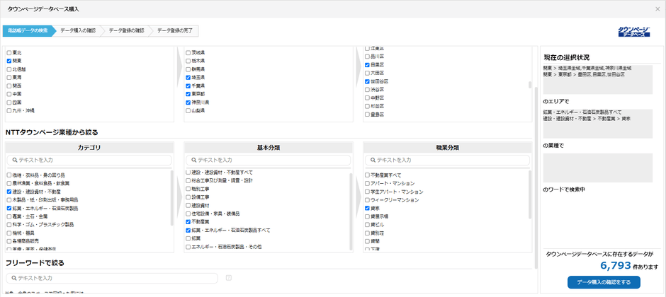This screenshot has width=666, height=297.
Task: Click the search icon in カテゴリ filter
Action: (13, 161)
